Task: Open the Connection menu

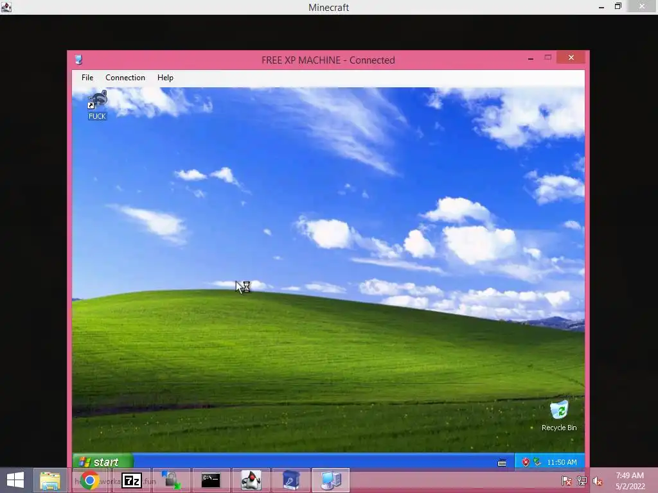Action: (x=125, y=78)
